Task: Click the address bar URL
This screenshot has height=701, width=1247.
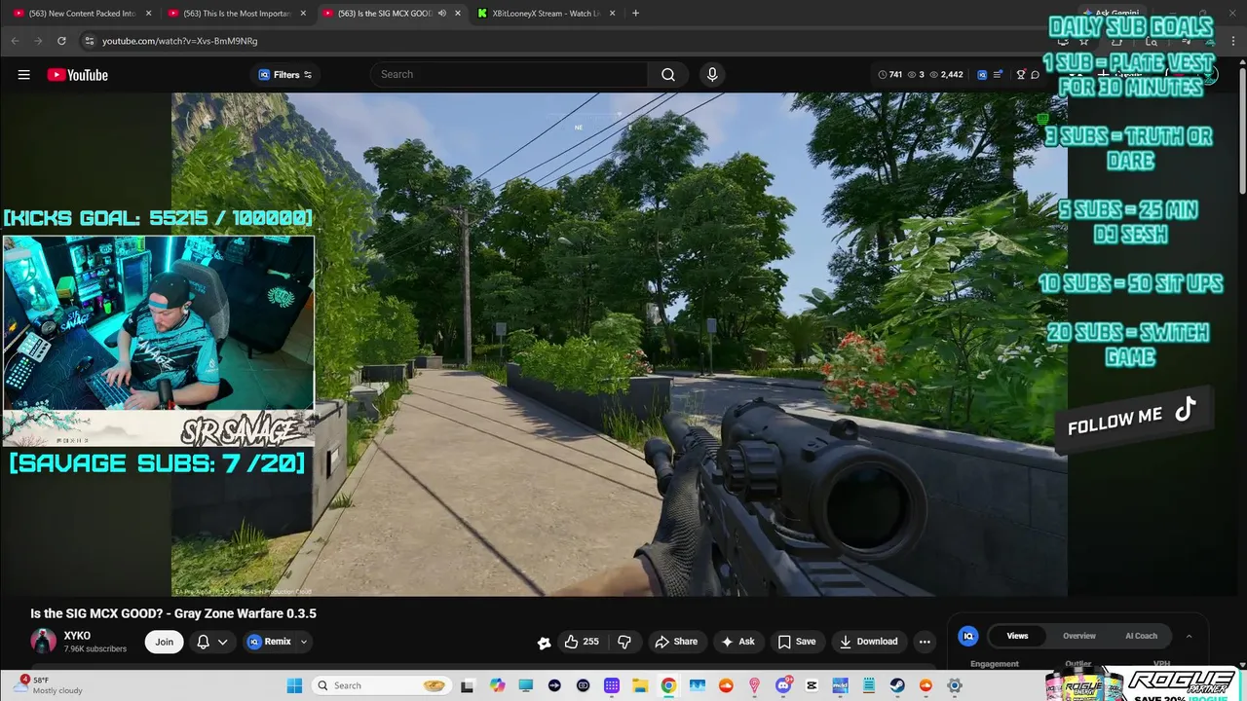Action: click(x=180, y=41)
